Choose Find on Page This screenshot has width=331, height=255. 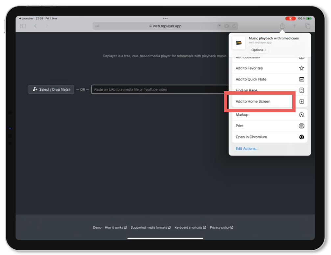coord(270,90)
